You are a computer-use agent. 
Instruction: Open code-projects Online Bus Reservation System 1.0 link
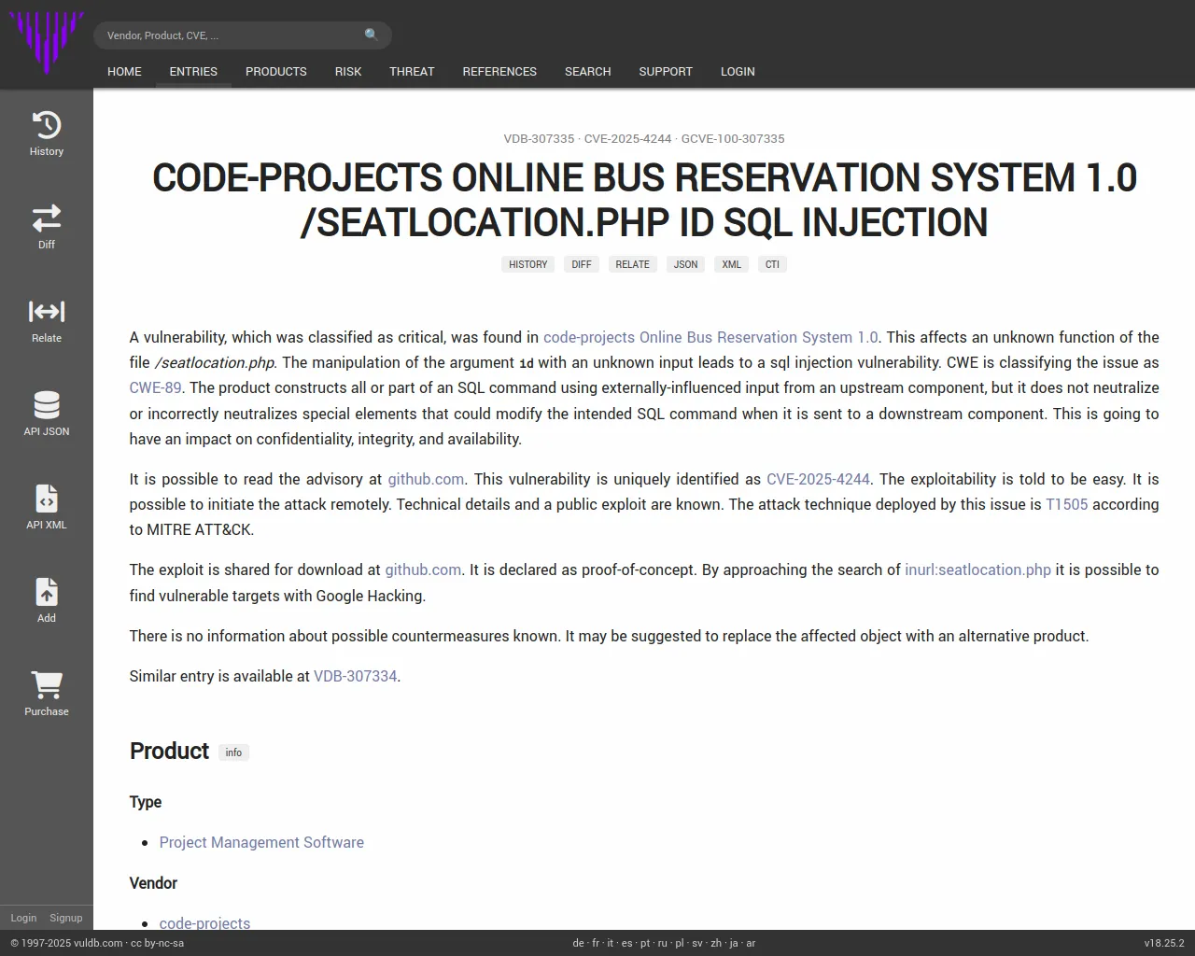(x=710, y=337)
